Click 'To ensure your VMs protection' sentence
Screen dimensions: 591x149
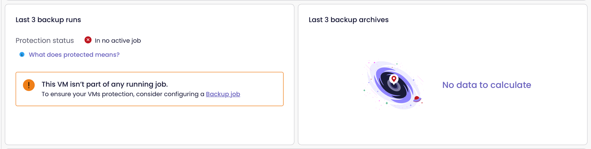click(x=123, y=94)
